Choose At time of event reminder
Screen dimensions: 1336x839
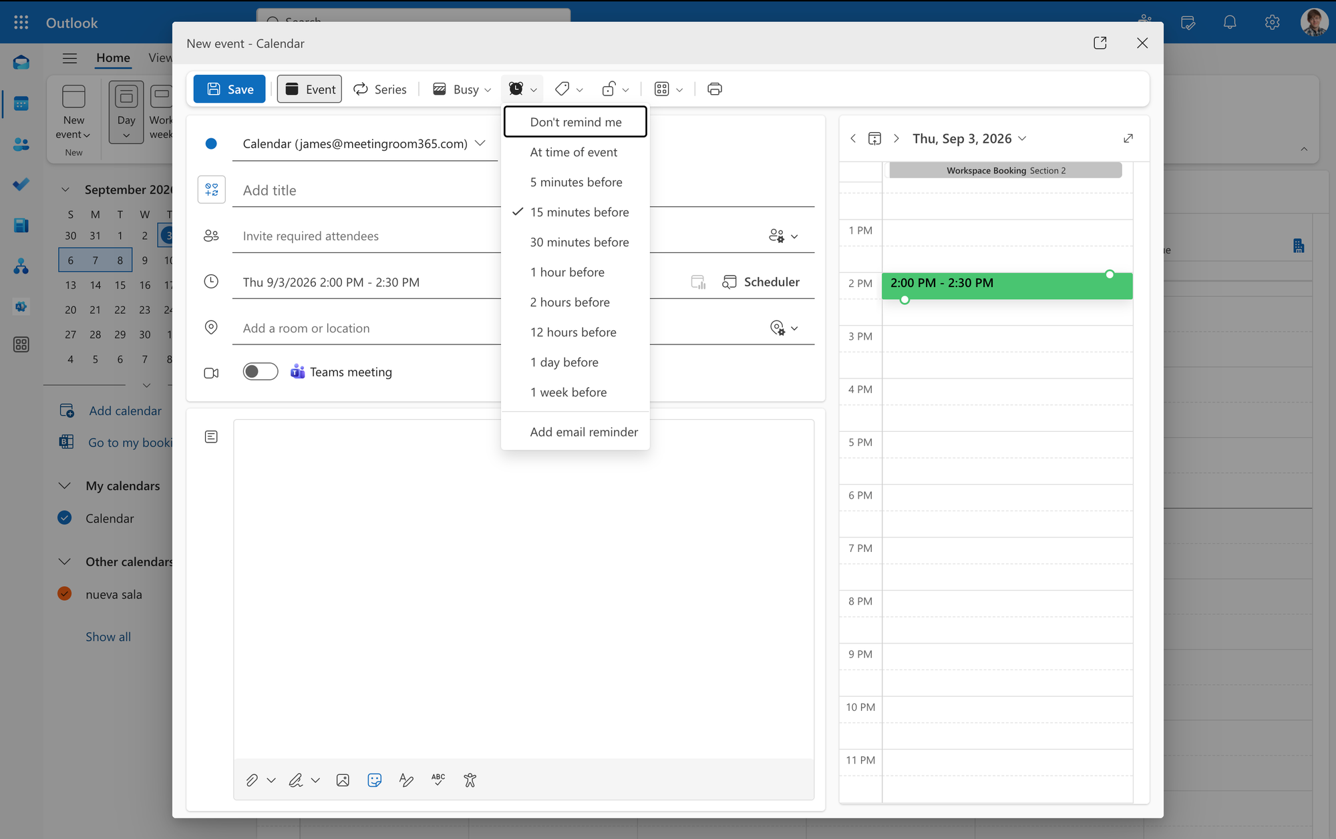[x=575, y=152]
